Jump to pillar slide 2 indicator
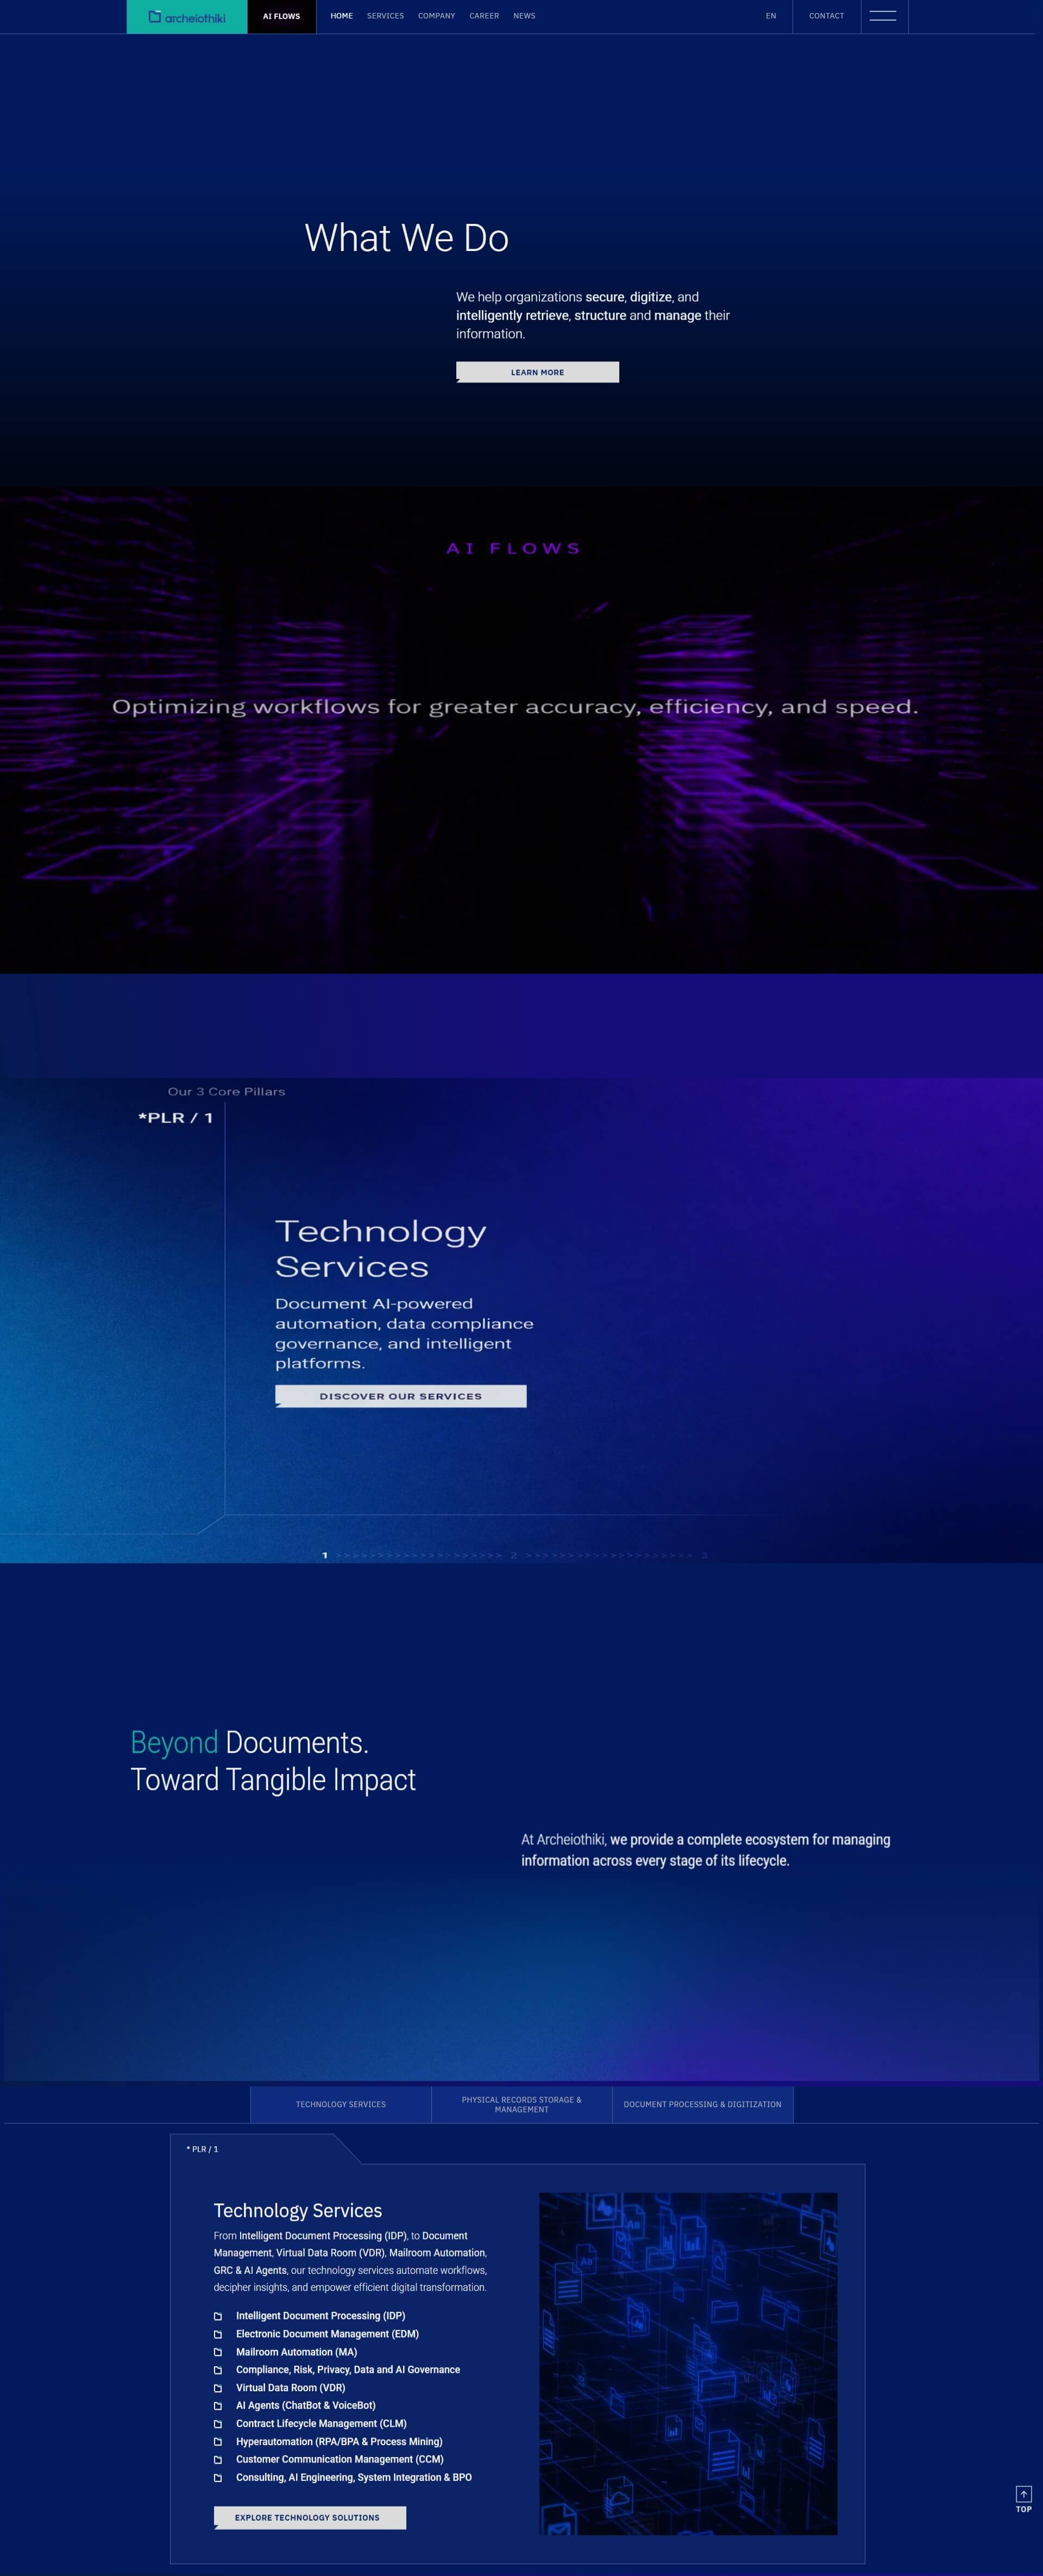 pos(514,1555)
